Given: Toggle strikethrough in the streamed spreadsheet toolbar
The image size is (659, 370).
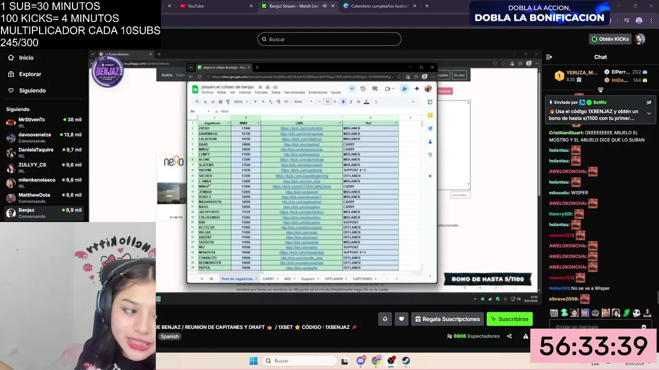Looking at the screenshot, I should 358,102.
